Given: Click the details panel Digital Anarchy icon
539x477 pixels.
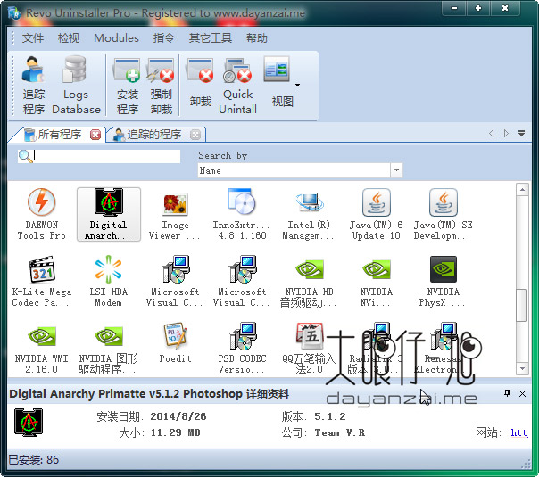Looking at the screenshot, I should [x=29, y=423].
